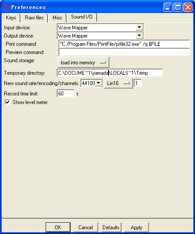Select the Sound I/O tab
This screenshot has width=195, height=234.
point(82,17)
